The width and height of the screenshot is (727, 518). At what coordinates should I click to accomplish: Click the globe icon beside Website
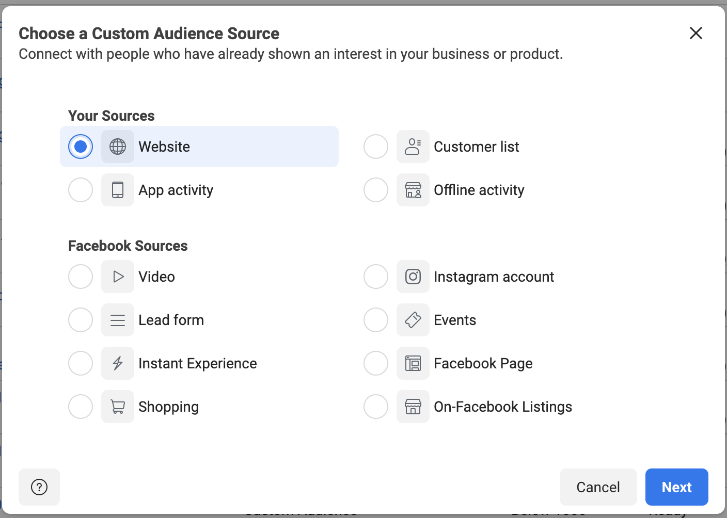(x=118, y=147)
